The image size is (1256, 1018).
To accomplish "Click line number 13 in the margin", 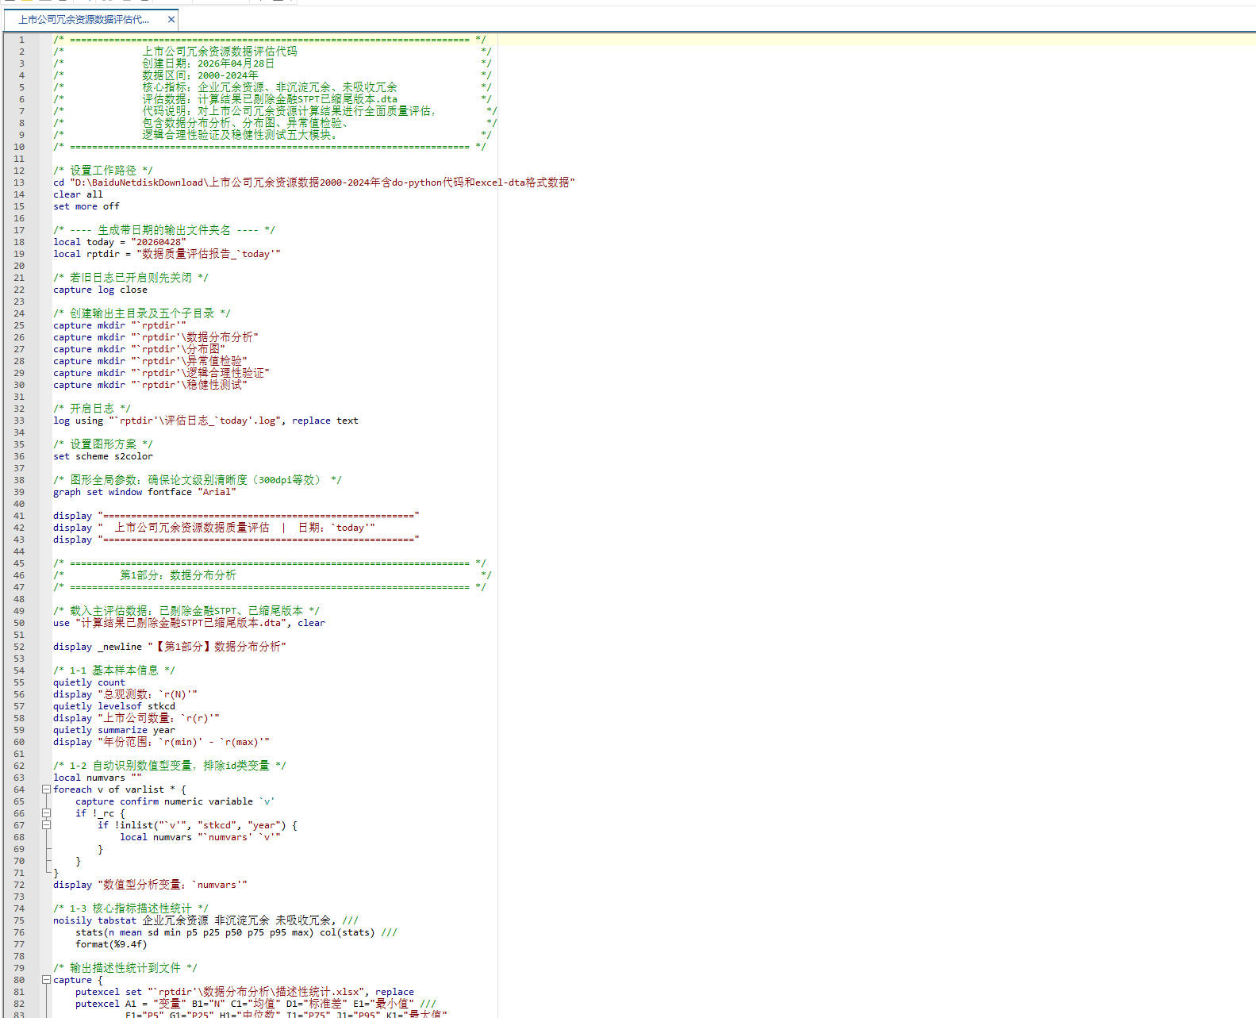I will pyautogui.click(x=20, y=182).
